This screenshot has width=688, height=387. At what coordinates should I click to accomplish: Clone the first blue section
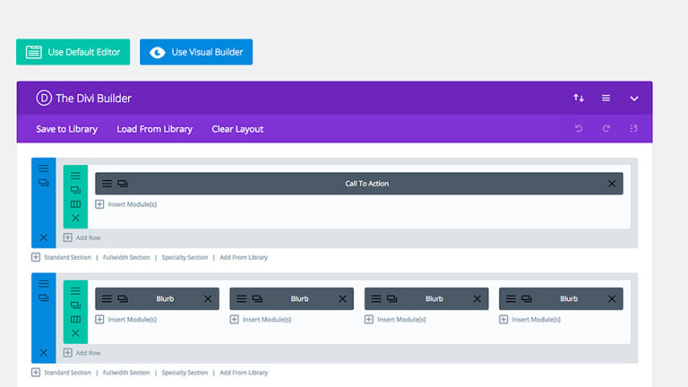tap(43, 183)
